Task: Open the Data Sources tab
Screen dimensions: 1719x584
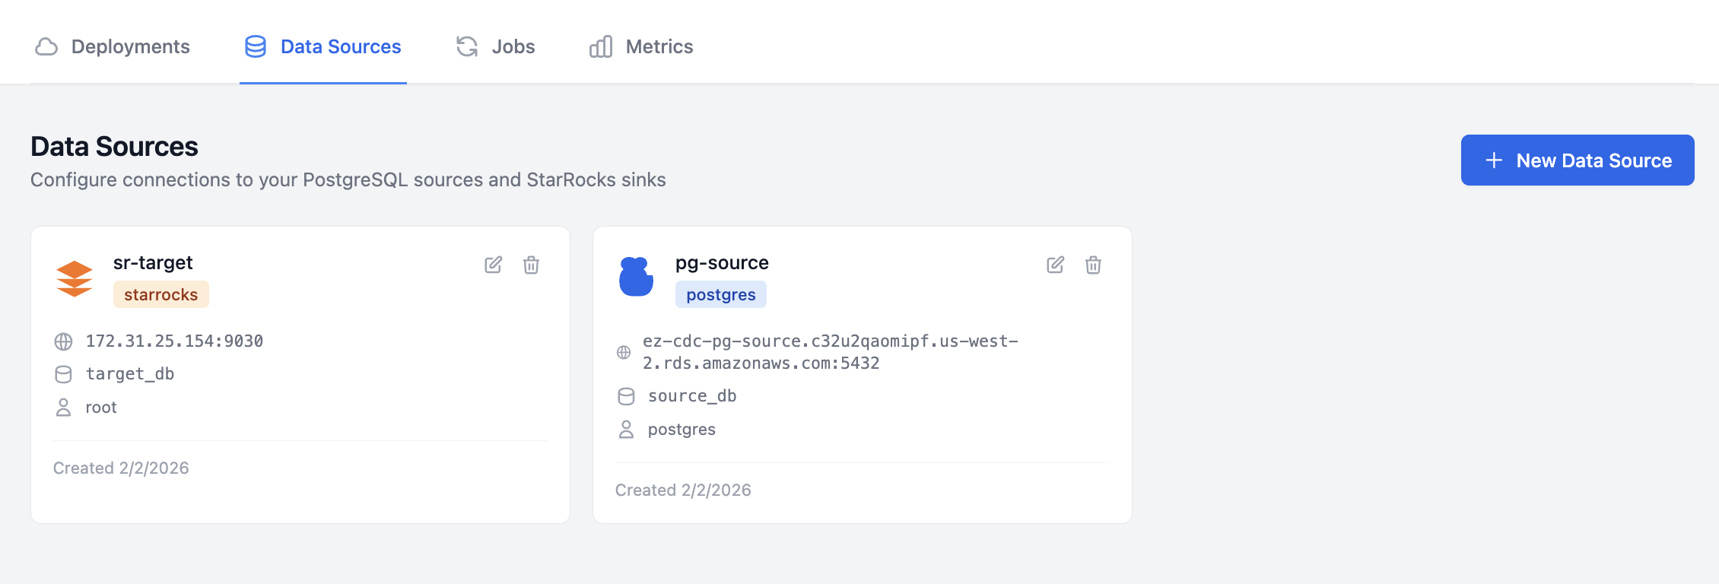Action: pos(340,46)
